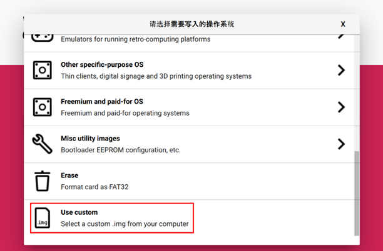Image resolution: width=383 pixels, height=251 pixels.
Task: Click the OS list vertical scrollbar
Action: coord(357,194)
